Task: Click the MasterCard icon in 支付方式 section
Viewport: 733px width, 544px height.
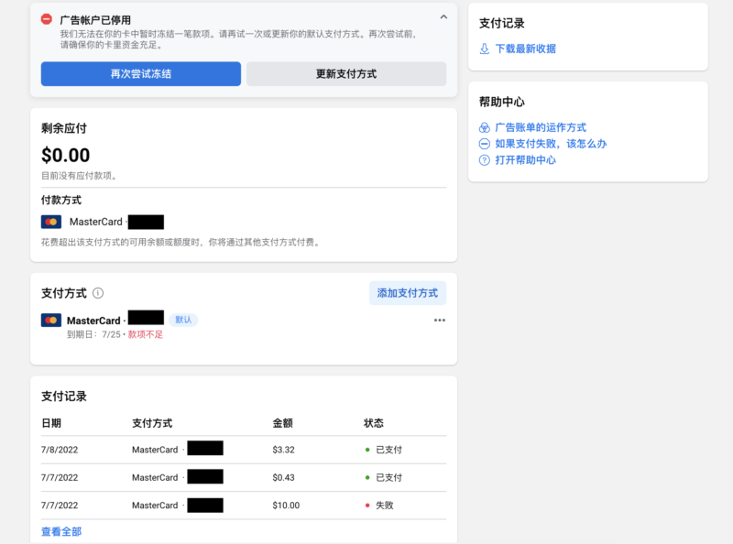Action: tap(50, 320)
